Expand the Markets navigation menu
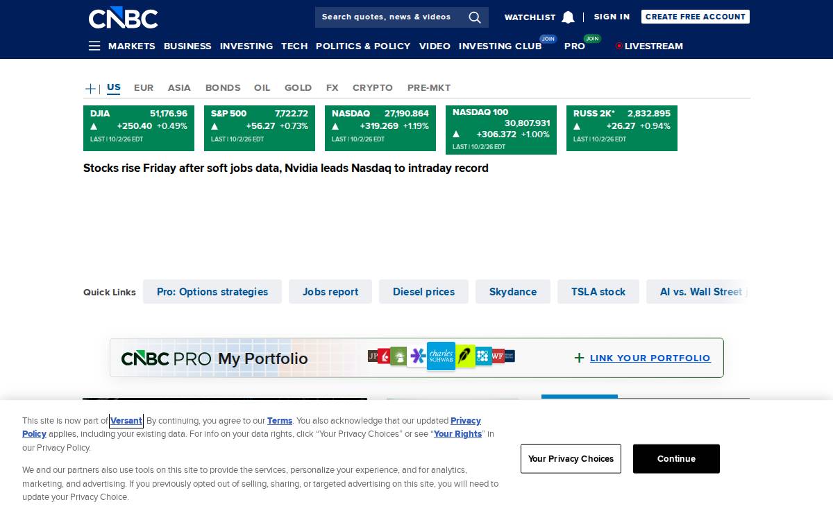The height and width of the screenshot is (520, 833). (x=132, y=46)
